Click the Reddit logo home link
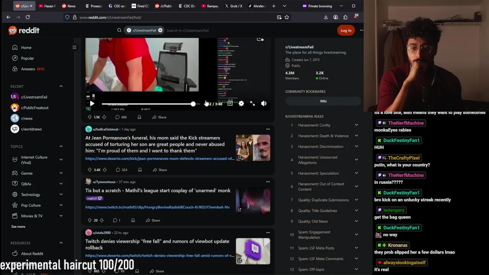 click(24, 31)
